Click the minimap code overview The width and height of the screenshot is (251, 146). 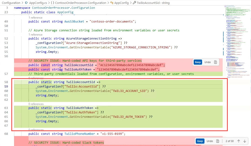pyautogui.click(x=237, y=41)
